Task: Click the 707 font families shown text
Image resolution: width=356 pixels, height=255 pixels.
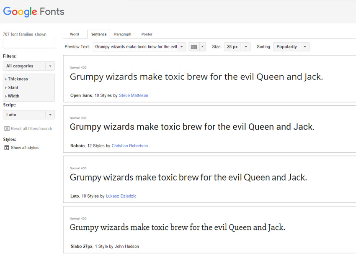Action: (25, 34)
